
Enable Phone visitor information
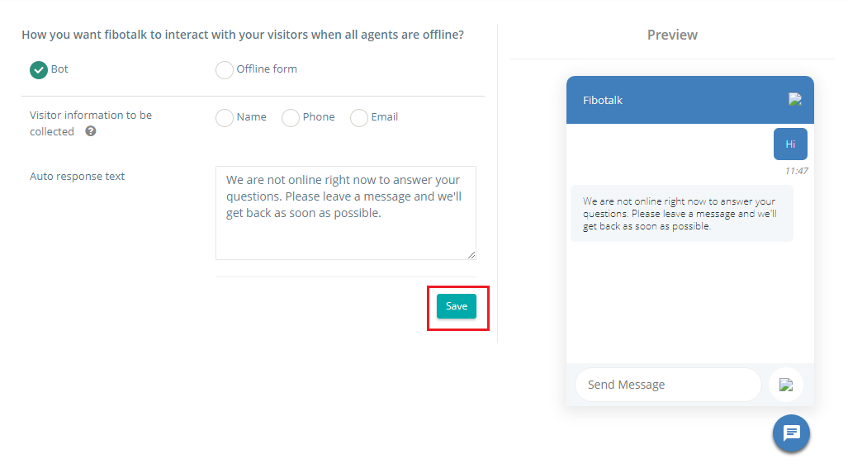[x=291, y=117]
